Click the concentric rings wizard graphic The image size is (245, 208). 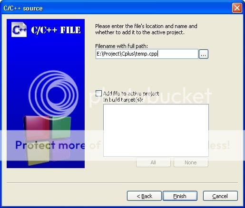click(x=53, y=95)
